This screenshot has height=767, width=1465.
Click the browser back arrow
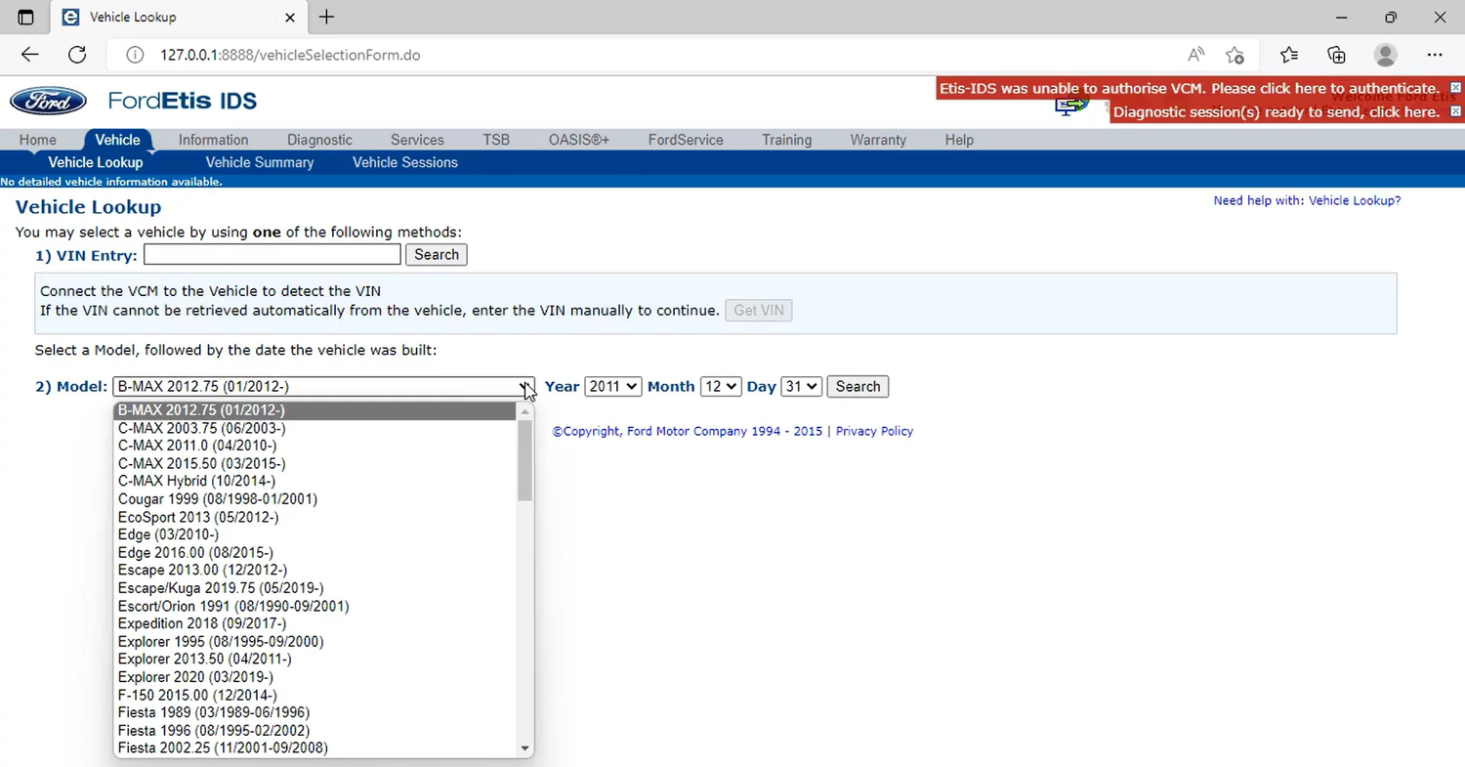(x=30, y=55)
